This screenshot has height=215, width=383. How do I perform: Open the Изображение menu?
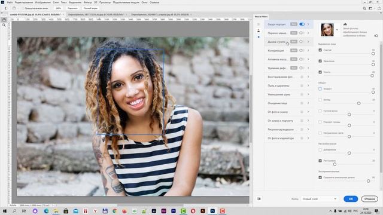pos(42,2)
